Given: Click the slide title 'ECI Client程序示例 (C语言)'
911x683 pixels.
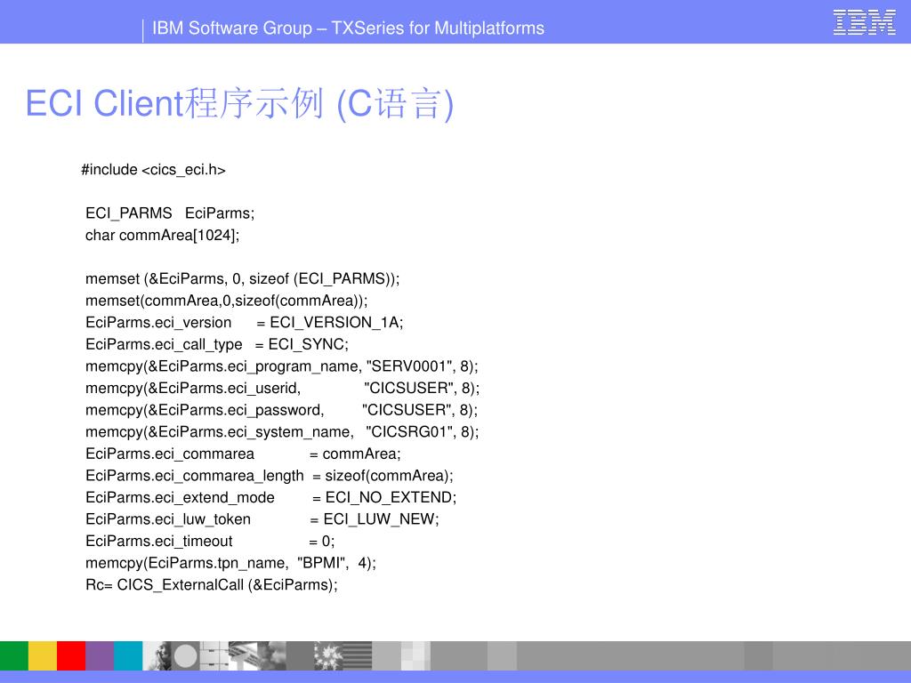Looking at the screenshot, I should [x=239, y=104].
